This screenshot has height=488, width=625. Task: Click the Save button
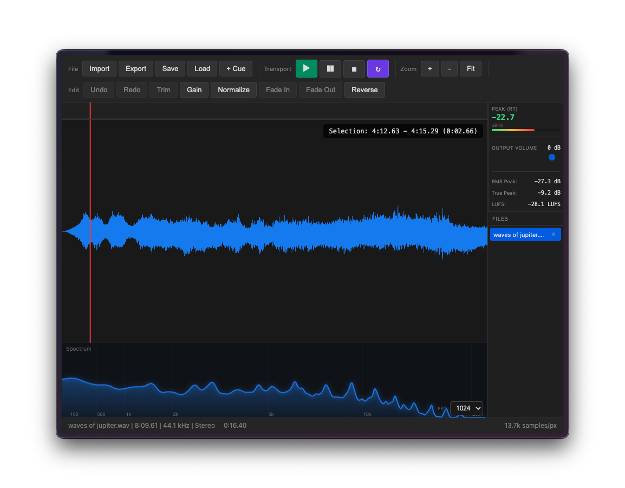tap(170, 69)
